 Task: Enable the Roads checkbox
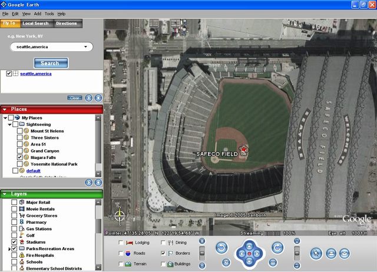click(x=121, y=253)
